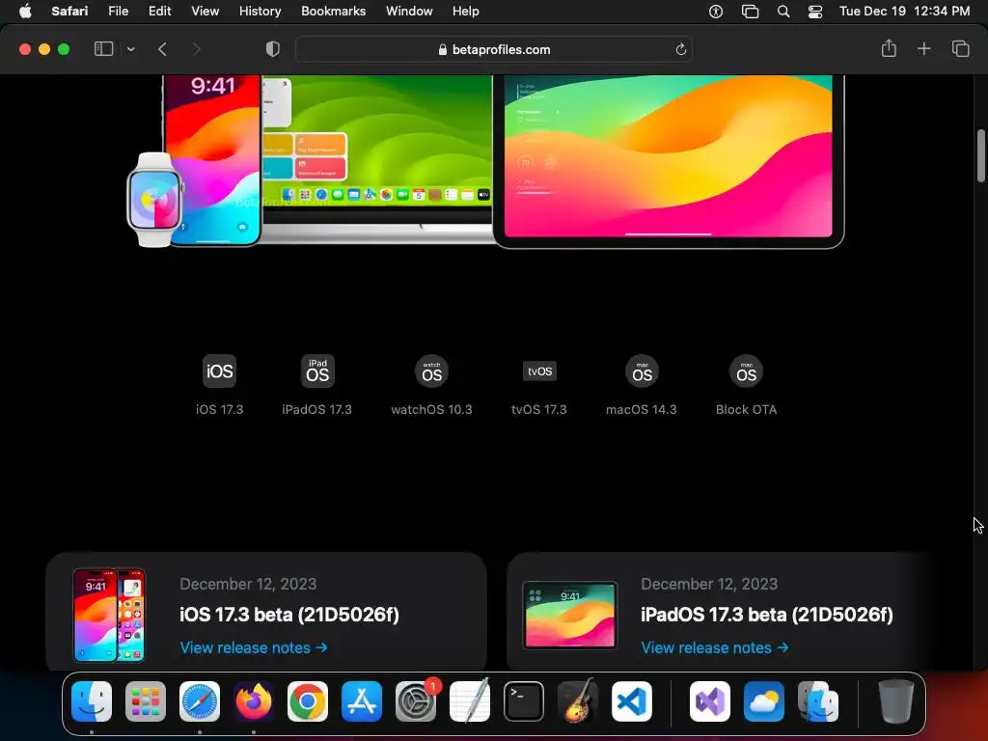Click the iPadOS 17.3 beta iPad thumbnail
Image resolution: width=988 pixels, height=741 pixels.
click(x=570, y=616)
